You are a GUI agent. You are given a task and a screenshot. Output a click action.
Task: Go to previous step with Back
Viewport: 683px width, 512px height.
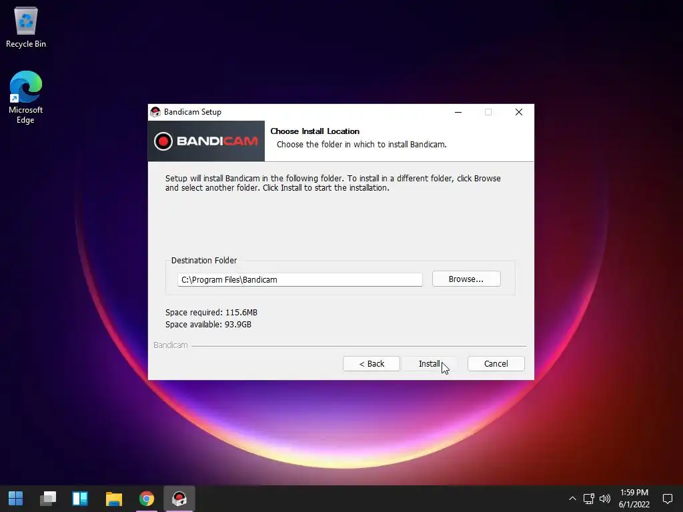click(x=372, y=364)
